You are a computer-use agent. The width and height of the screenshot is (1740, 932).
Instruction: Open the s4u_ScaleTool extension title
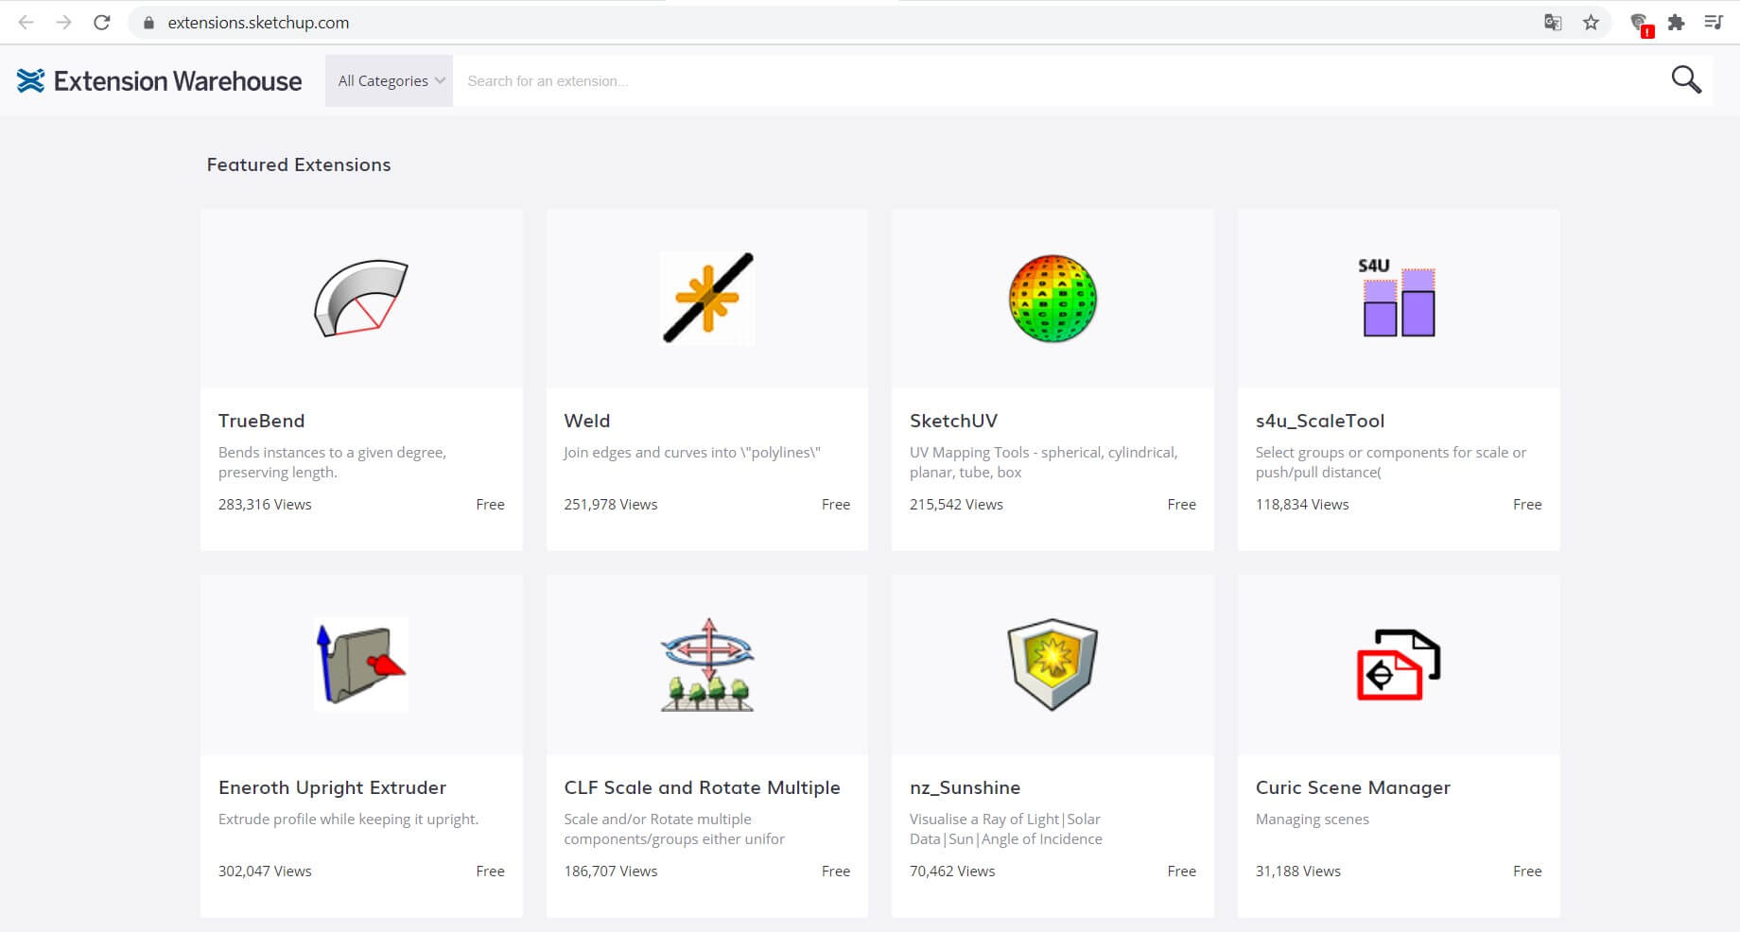coord(1320,421)
